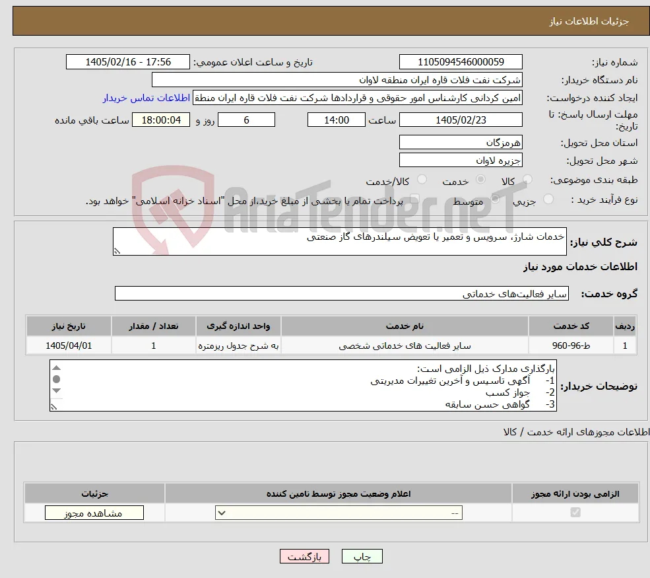Click the deadline time field 14:00
Image resolution: width=650 pixels, height=578 pixels.
point(336,120)
